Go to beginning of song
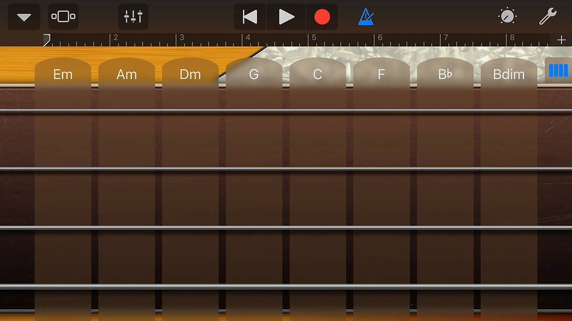 (250, 17)
